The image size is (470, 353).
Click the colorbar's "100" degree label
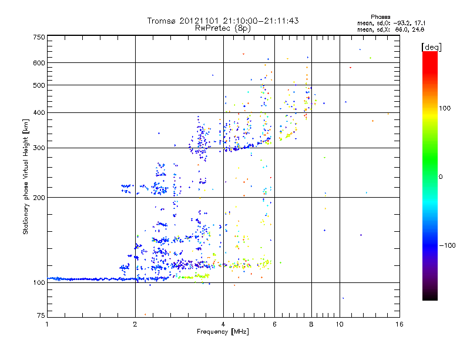pos(445,108)
